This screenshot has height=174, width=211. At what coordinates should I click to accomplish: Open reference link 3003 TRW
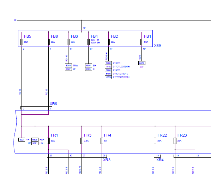68,66
